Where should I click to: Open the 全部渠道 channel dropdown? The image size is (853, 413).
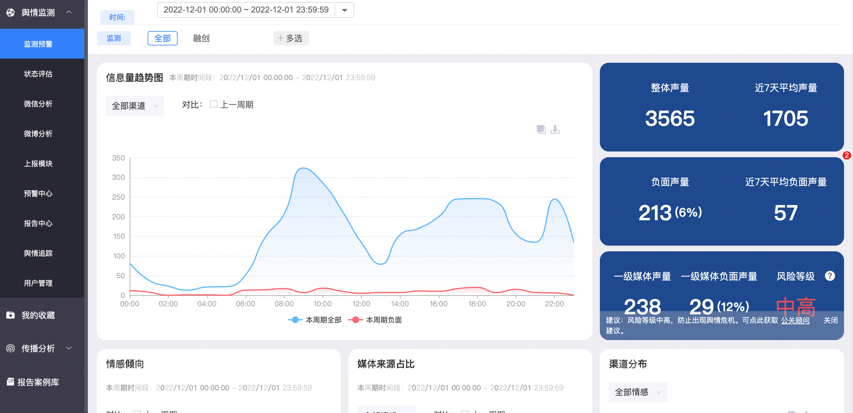(x=135, y=106)
